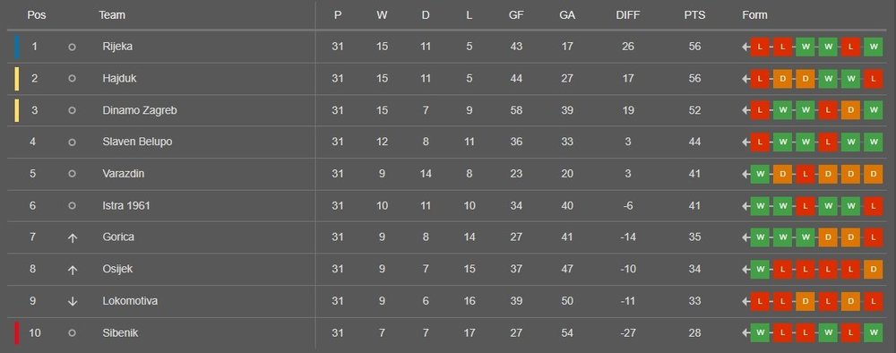Click Sibenik's first win form badge
Viewport: 896px width, 353px height.
point(760,332)
